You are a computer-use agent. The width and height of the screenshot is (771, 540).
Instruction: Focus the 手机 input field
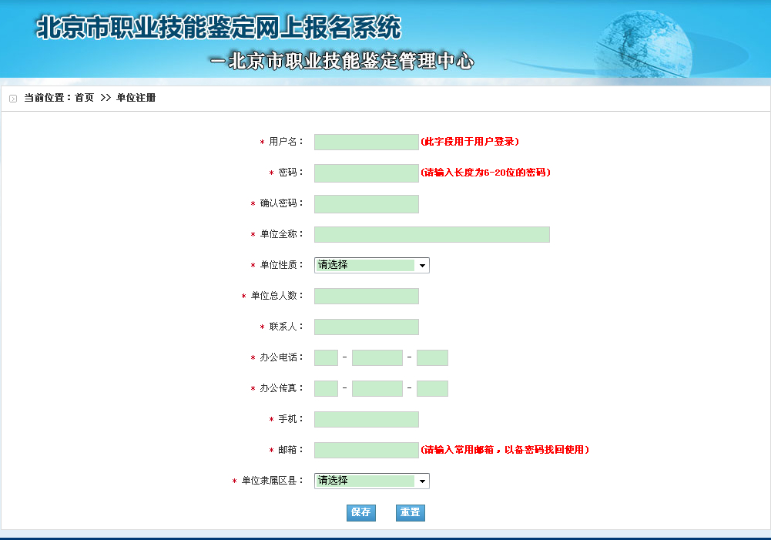coord(367,420)
